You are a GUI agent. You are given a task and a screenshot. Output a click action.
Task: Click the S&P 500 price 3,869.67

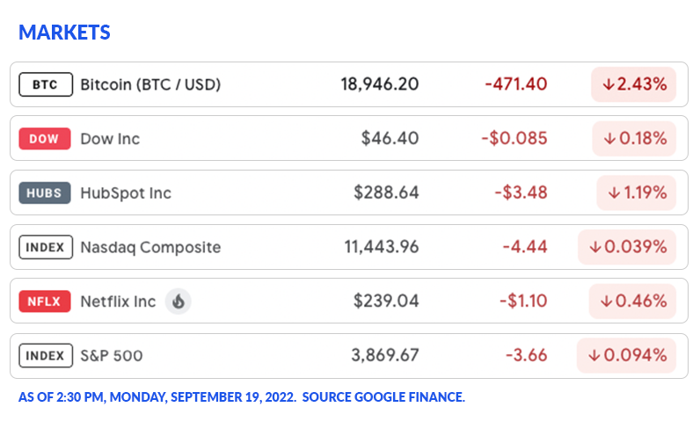(x=384, y=356)
